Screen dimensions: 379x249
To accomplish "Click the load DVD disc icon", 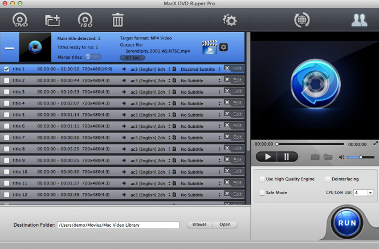I will click(x=21, y=20).
